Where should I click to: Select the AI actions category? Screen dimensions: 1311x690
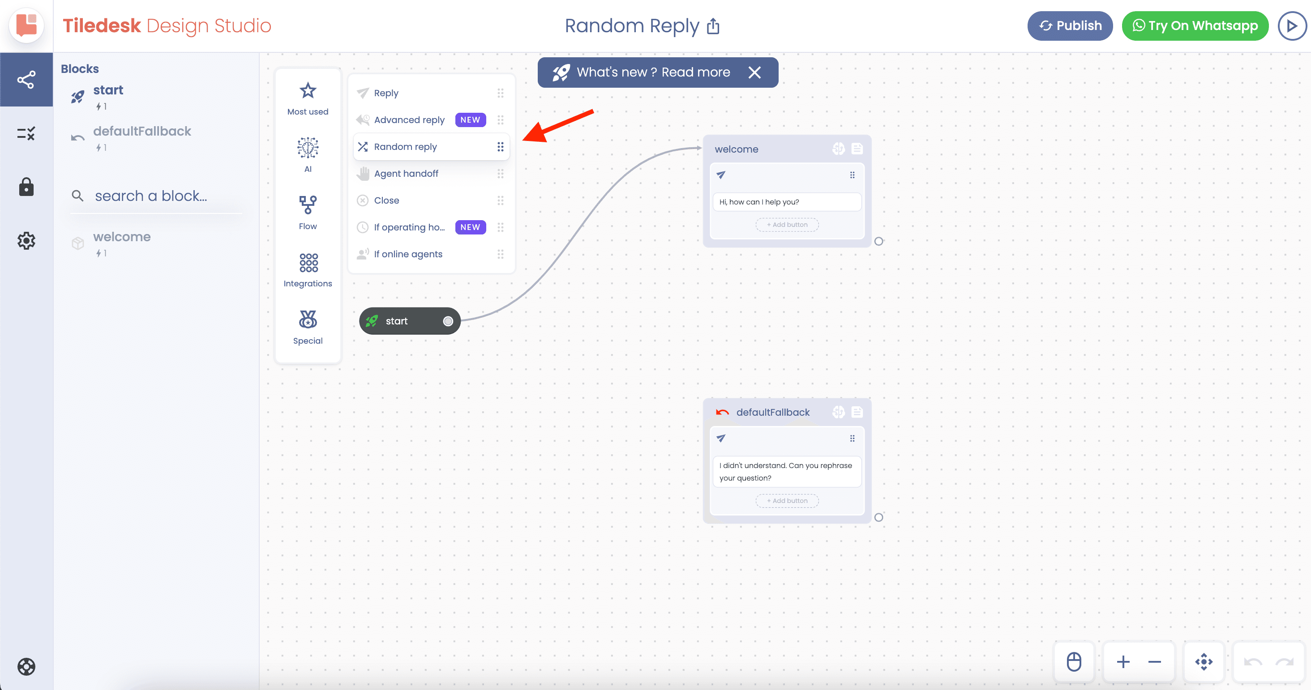click(308, 155)
